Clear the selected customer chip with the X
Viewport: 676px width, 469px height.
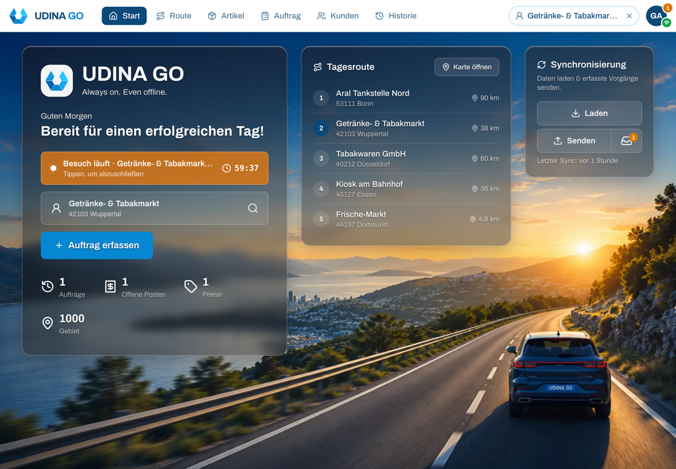coord(630,16)
